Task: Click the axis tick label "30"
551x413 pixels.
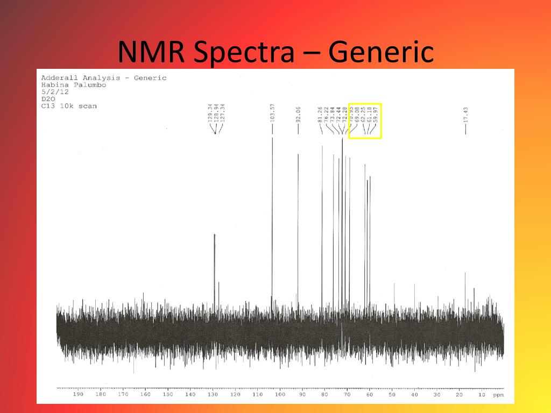Action: [437, 394]
